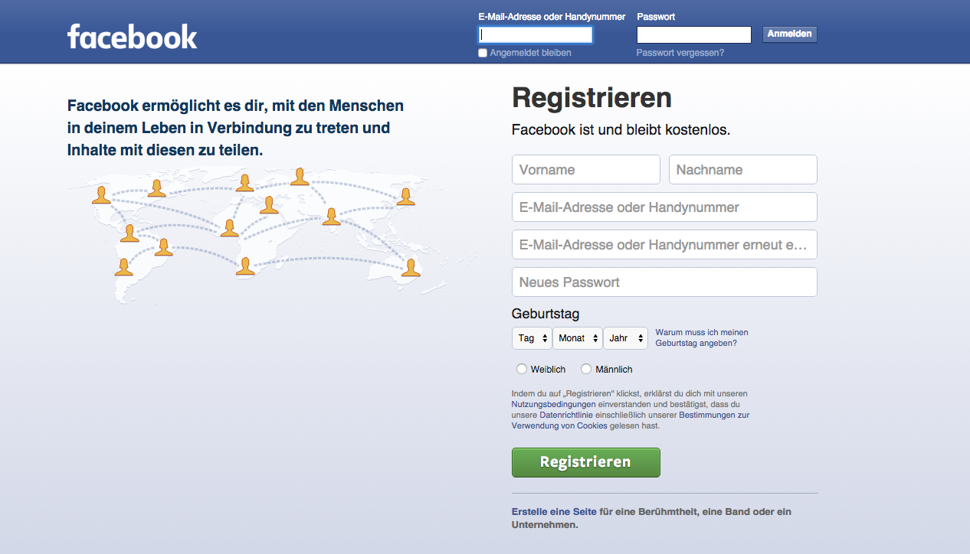Select the Weiblich radio button
Screen dimensions: 970x554
click(522, 369)
